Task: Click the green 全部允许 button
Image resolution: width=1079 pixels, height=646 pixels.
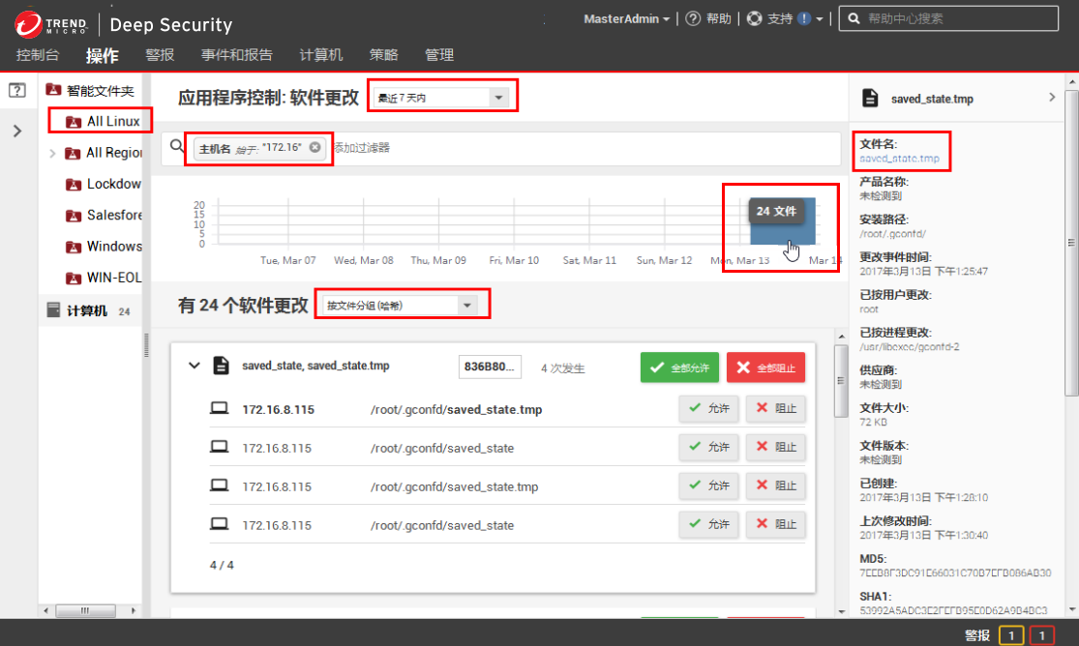Action: pyautogui.click(x=678, y=367)
